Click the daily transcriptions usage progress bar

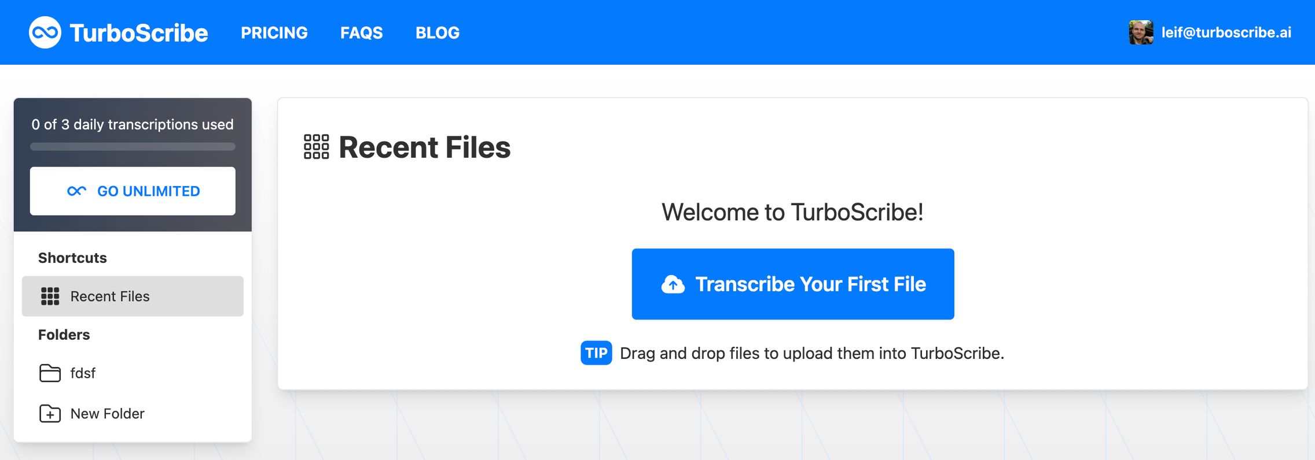133,147
